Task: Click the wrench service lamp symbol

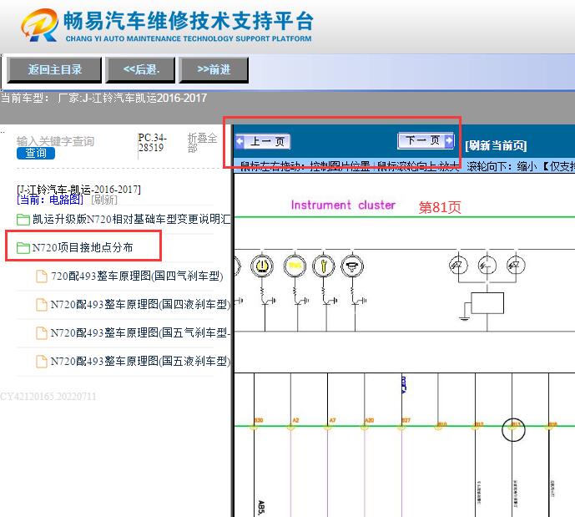Action: pyautogui.click(x=323, y=266)
